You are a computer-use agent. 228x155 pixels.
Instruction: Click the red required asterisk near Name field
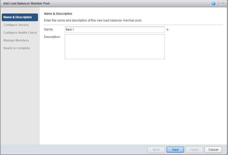(167, 30)
